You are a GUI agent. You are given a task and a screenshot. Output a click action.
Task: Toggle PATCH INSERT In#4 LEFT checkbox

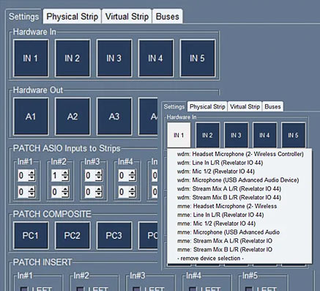click(193, 289)
